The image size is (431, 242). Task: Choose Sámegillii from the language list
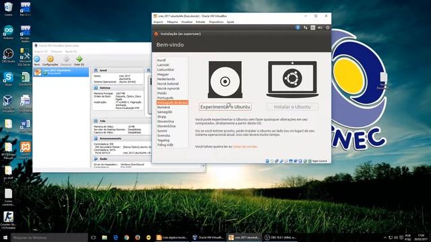point(164,112)
